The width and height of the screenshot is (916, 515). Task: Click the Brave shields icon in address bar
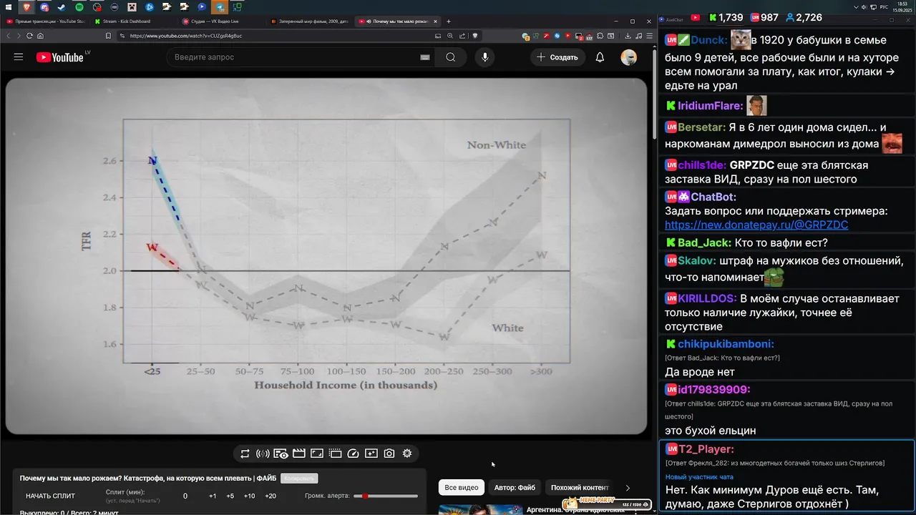click(x=474, y=36)
